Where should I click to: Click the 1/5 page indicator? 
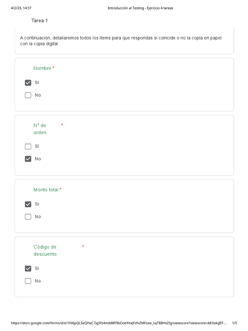tap(234, 323)
